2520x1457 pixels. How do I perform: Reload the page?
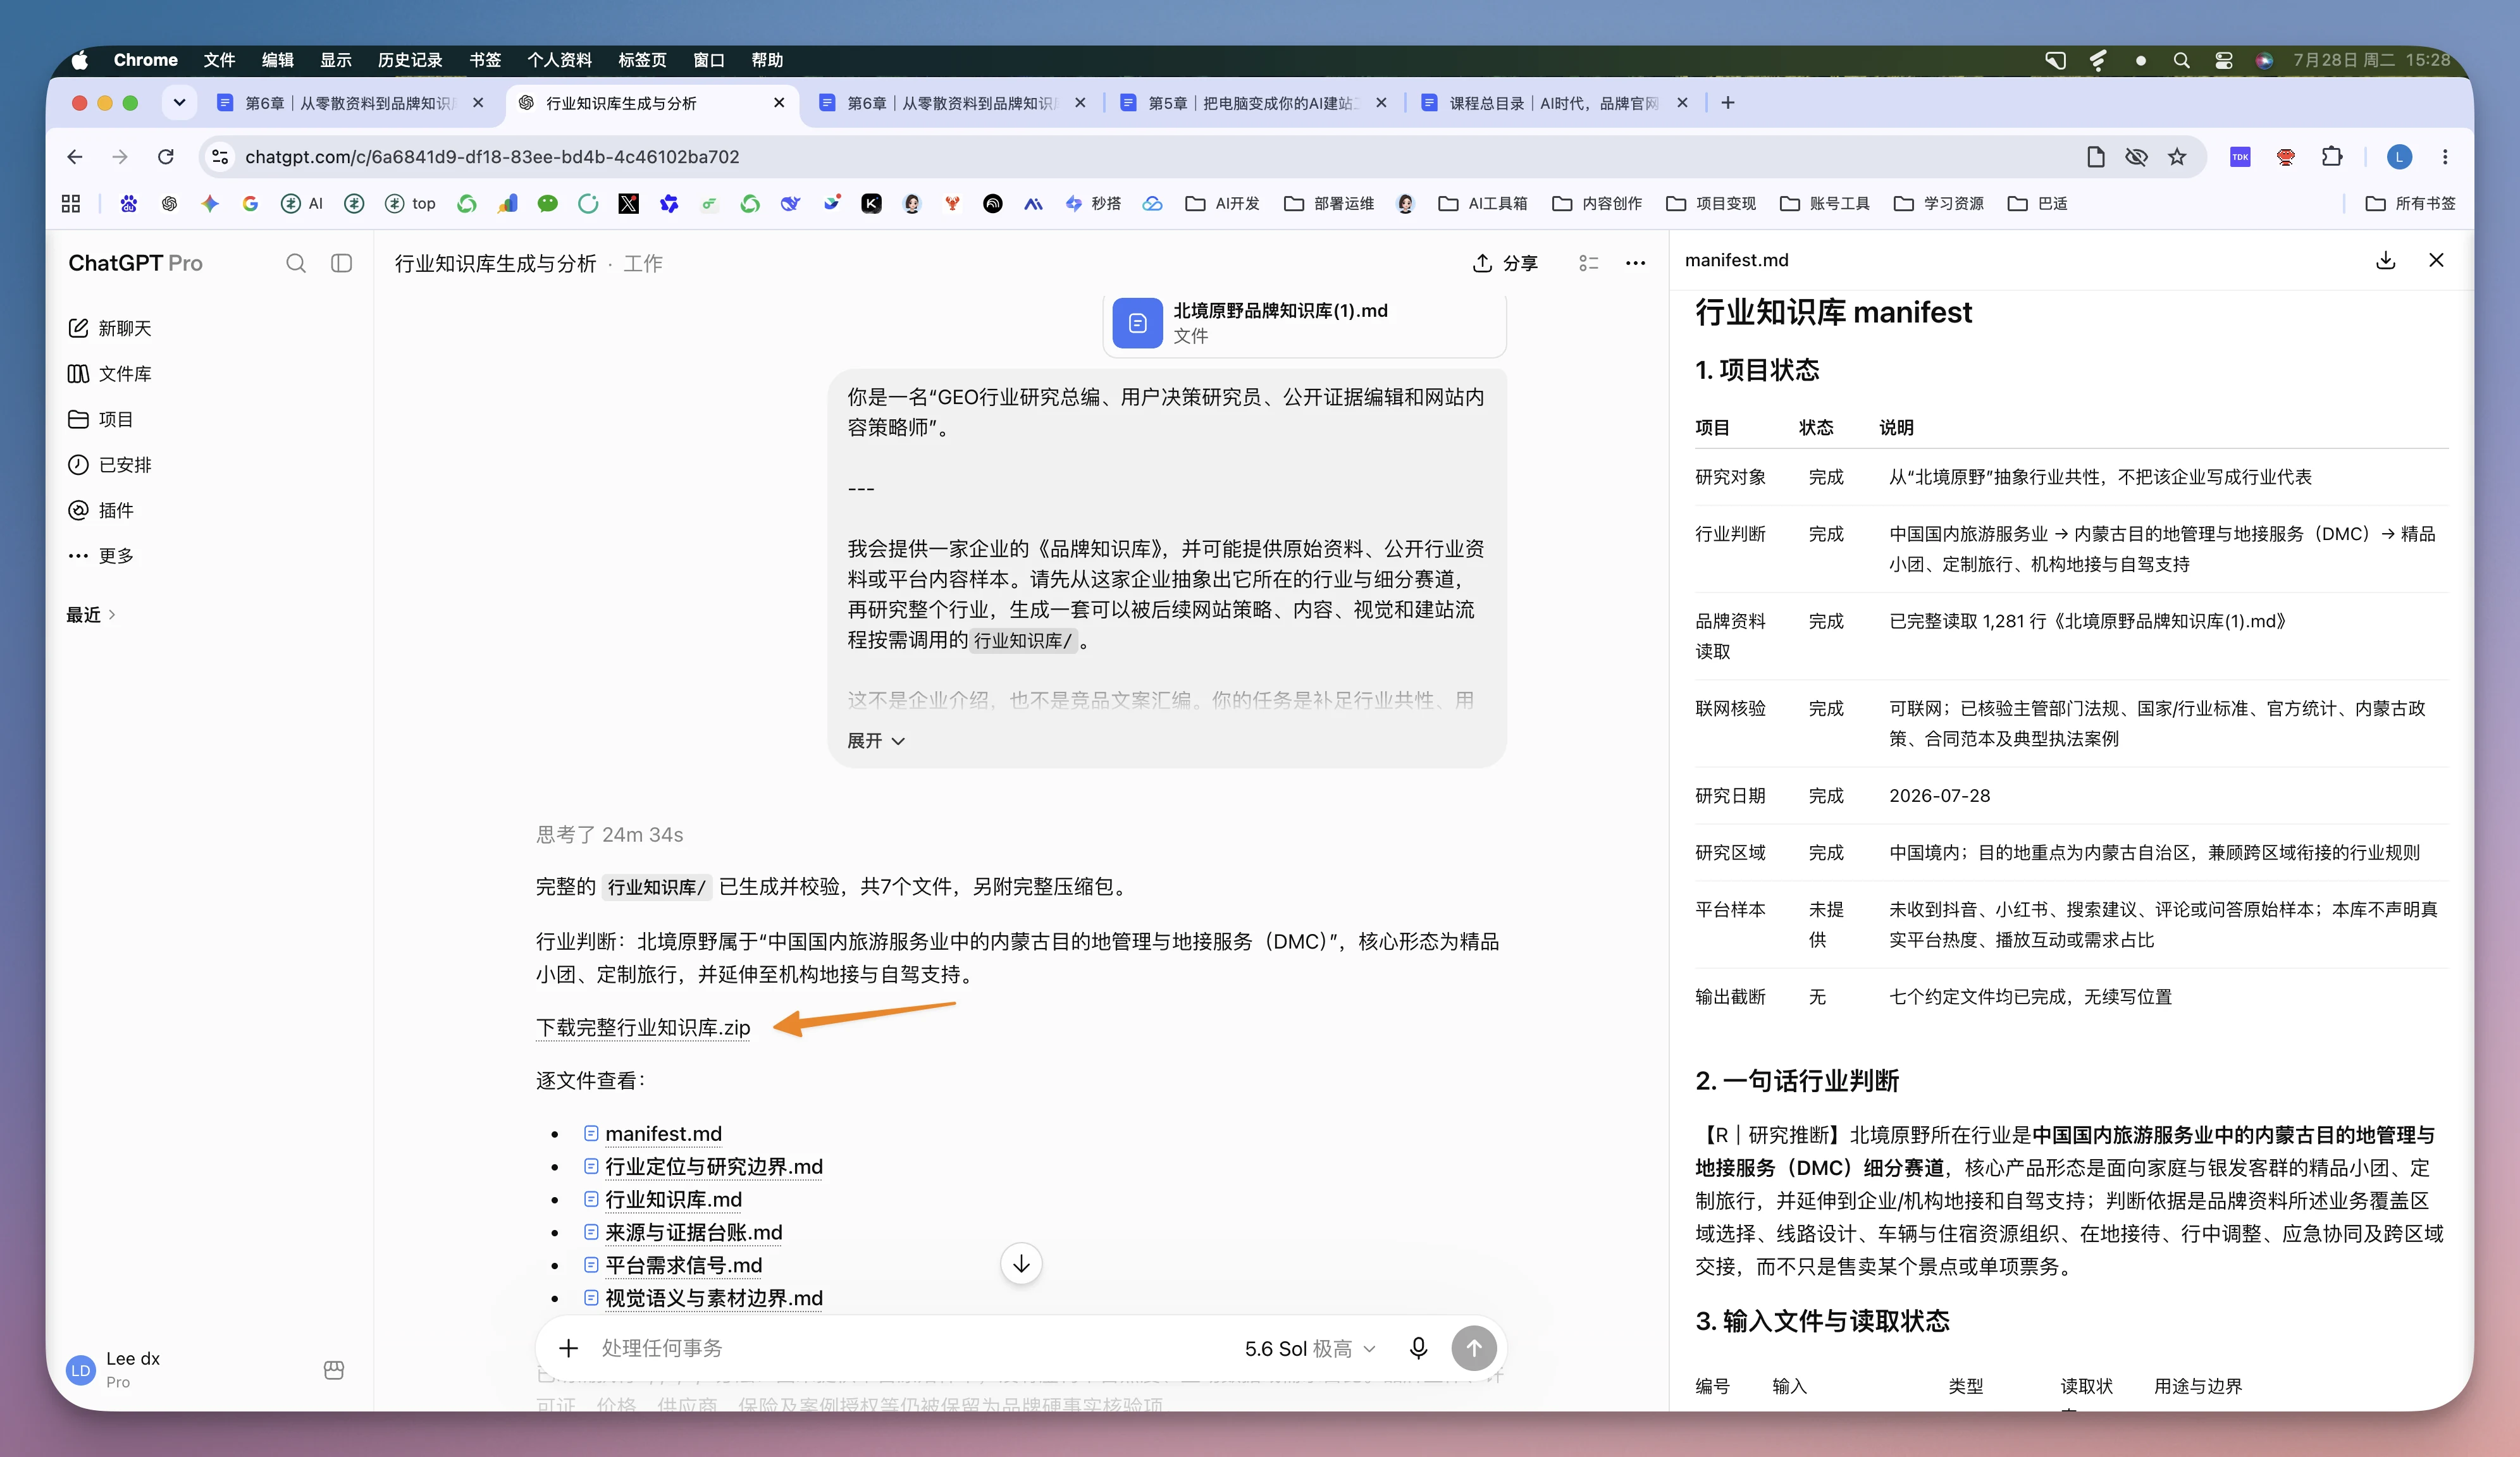(166, 157)
